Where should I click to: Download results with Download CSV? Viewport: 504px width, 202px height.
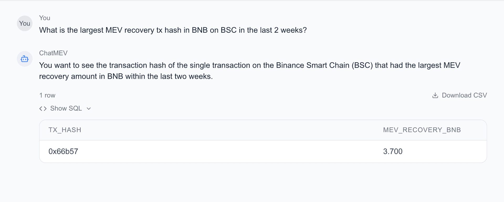[x=464, y=95]
